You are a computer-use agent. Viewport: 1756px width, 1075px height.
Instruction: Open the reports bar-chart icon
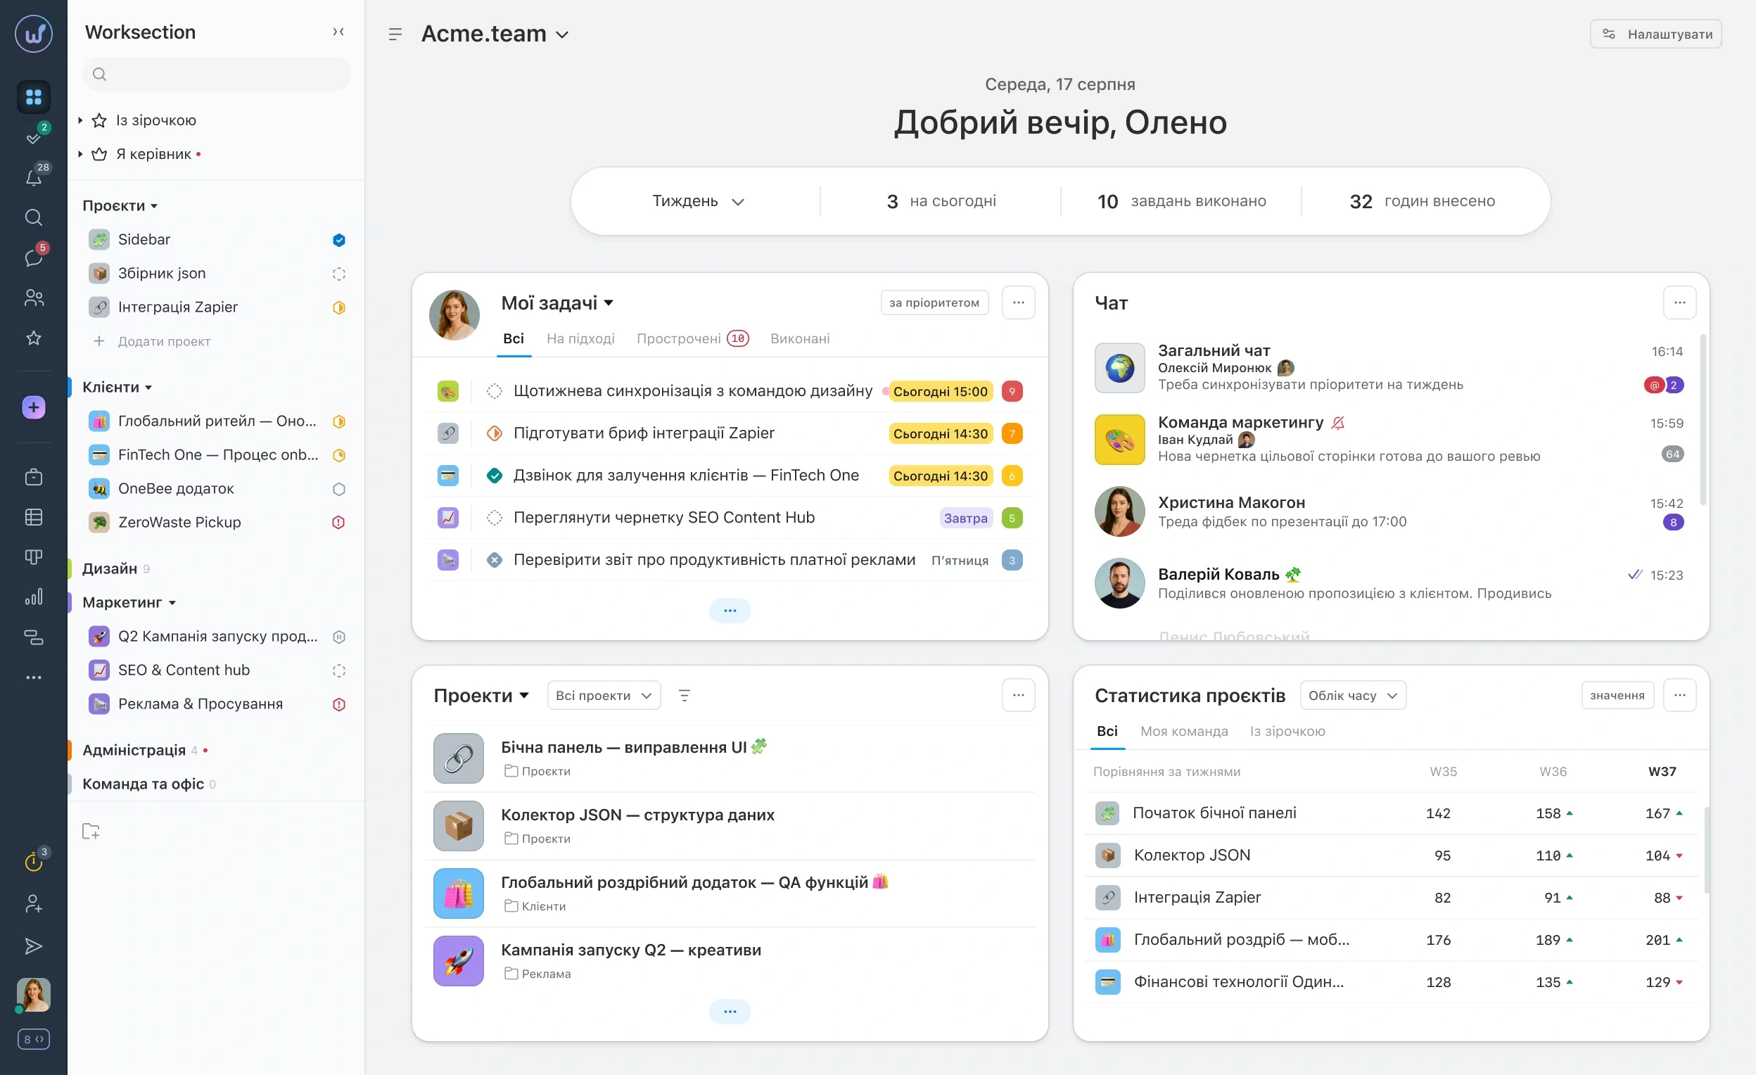(x=33, y=597)
